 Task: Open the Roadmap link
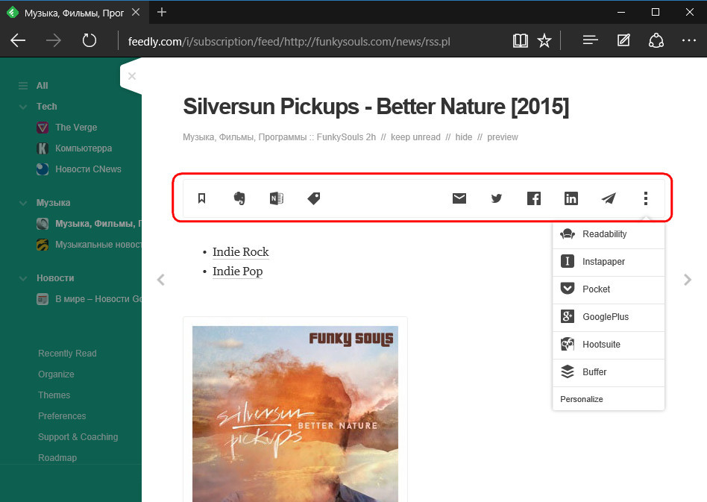pos(57,458)
